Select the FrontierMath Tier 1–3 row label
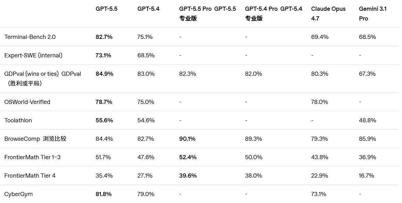 [x=32, y=157]
